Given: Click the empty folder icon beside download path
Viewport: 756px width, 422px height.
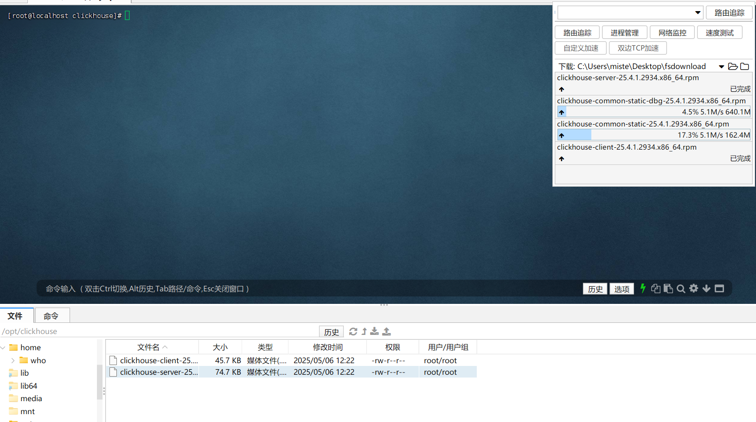Looking at the screenshot, I should (x=744, y=66).
